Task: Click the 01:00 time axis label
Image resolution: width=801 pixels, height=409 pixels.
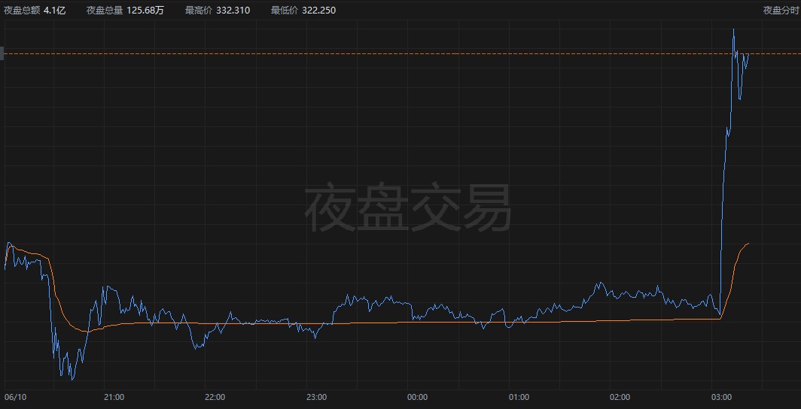Action: coord(519,397)
